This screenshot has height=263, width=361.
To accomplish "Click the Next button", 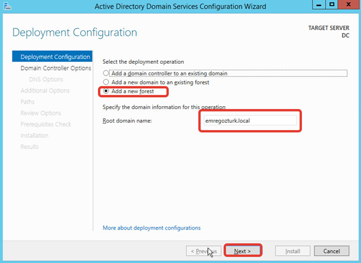I will coord(243,251).
